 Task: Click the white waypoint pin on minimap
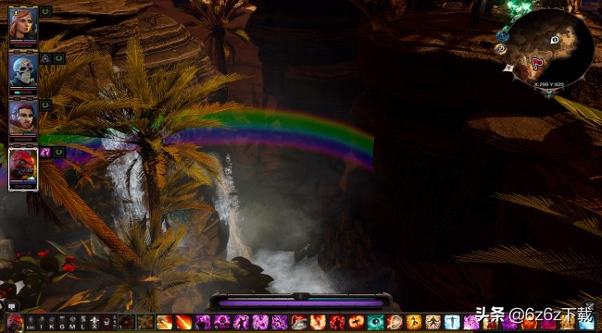555,40
